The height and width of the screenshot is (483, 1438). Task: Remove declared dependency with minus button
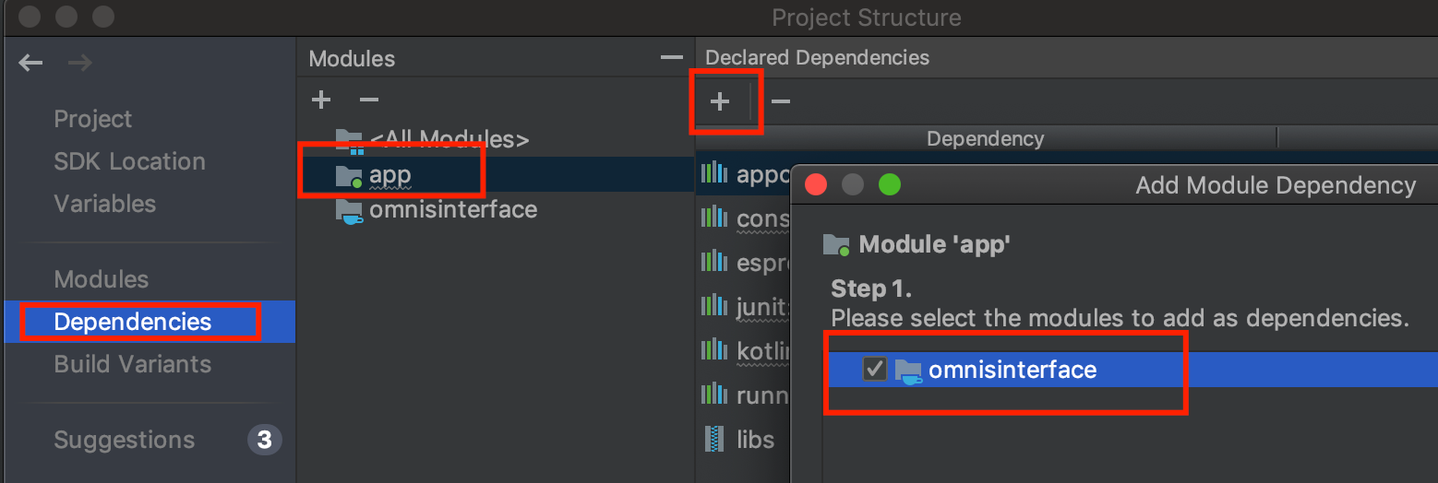pos(780,101)
